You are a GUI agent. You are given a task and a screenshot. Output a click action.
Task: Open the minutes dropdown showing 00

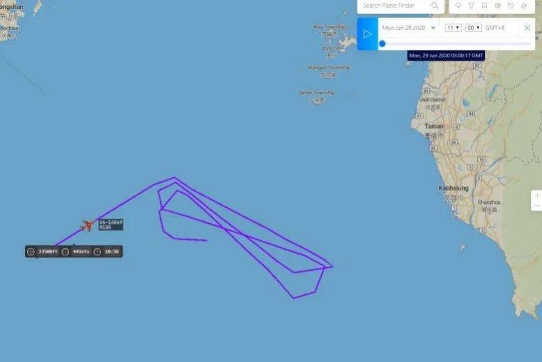click(x=474, y=28)
